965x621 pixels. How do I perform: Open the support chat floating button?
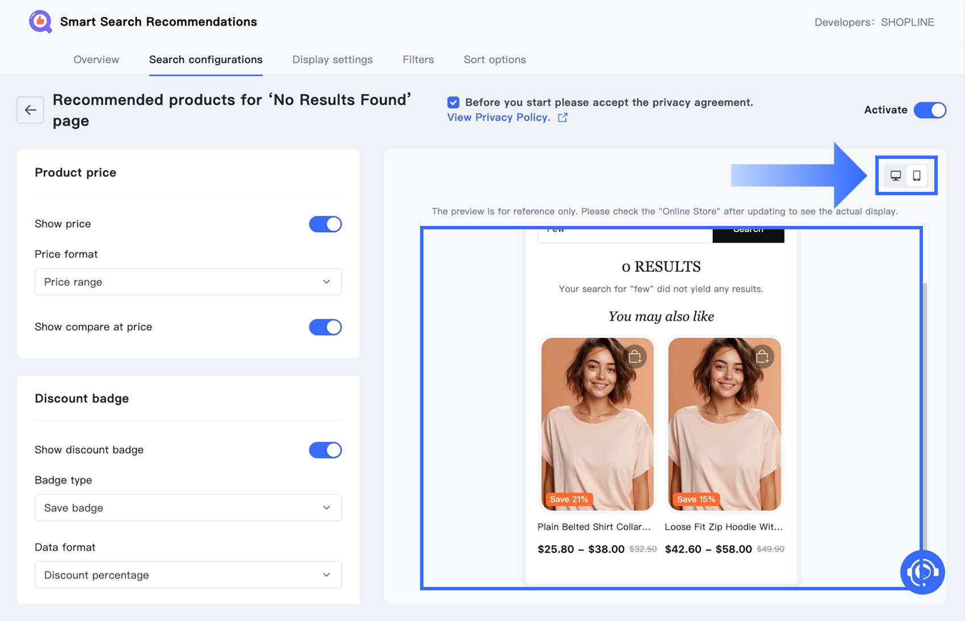922,572
